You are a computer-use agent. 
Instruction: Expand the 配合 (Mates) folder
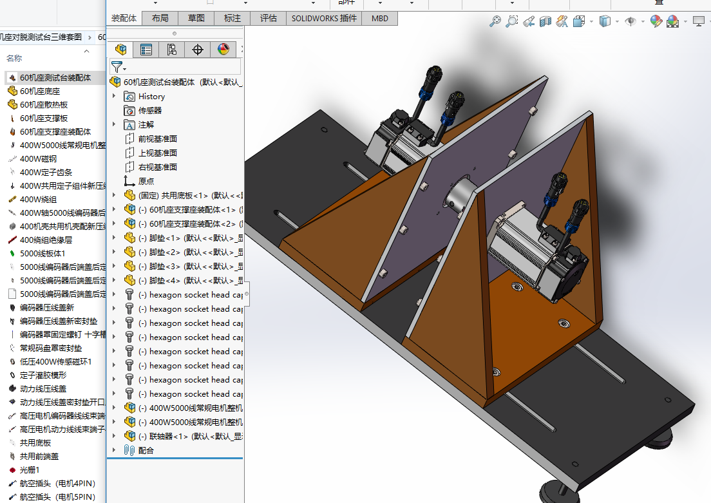pos(114,451)
